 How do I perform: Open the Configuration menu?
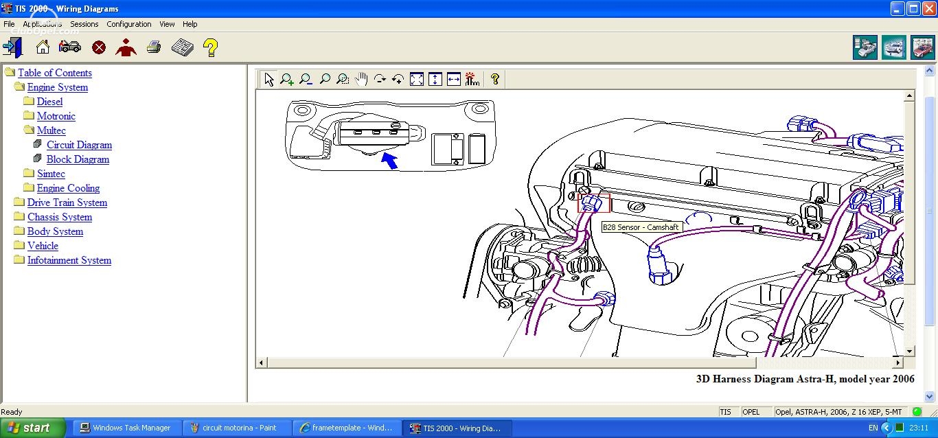(129, 24)
